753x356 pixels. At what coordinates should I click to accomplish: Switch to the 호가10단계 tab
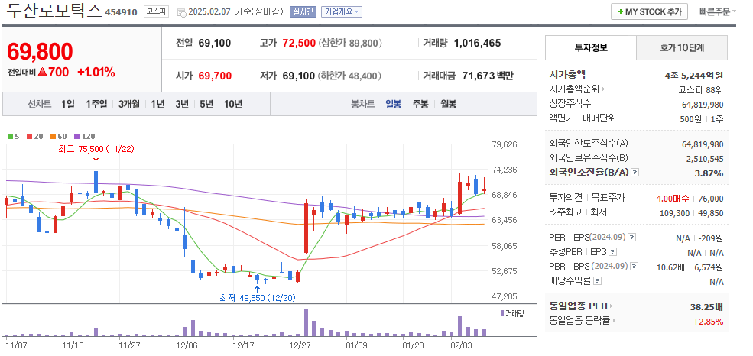point(682,47)
